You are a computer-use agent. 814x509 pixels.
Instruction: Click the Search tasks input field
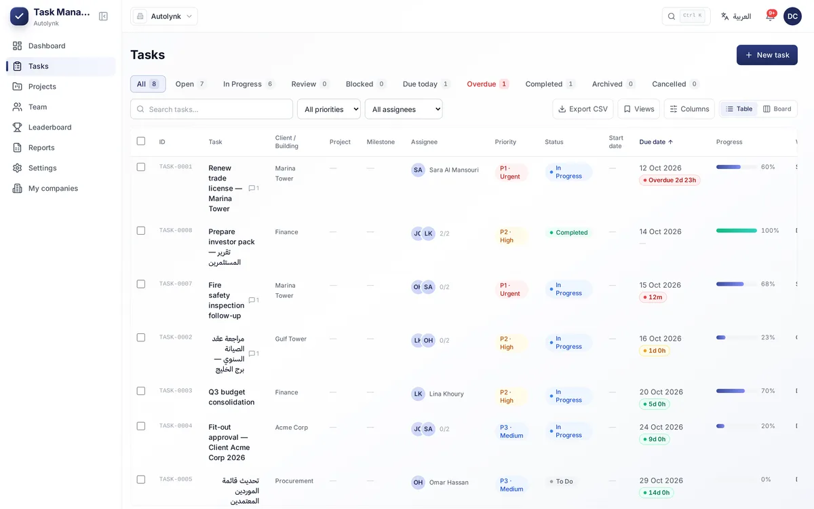[x=212, y=109]
